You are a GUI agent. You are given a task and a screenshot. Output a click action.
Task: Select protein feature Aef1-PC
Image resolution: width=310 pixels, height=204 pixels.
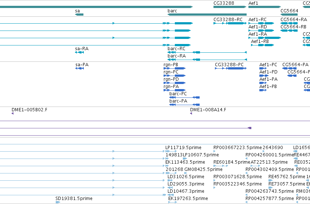pos(263,68)
